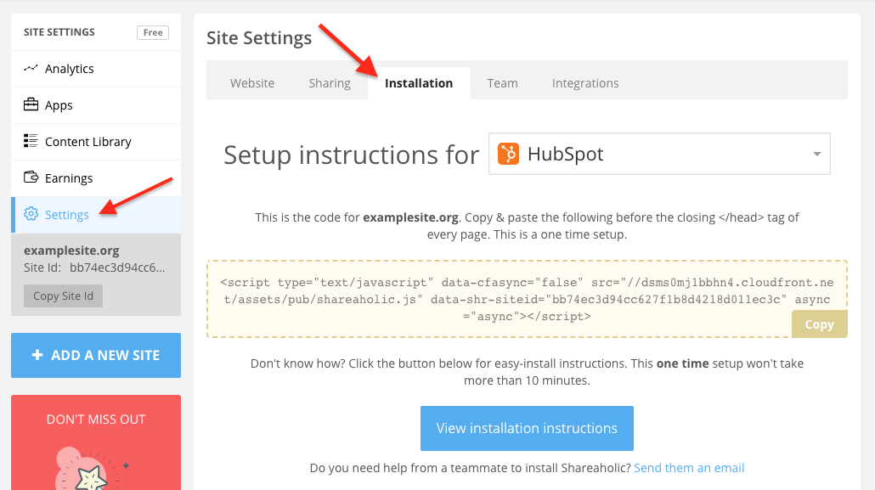Click the Site Settings page heading
Screen dimensions: 875x490
tap(259, 38)
